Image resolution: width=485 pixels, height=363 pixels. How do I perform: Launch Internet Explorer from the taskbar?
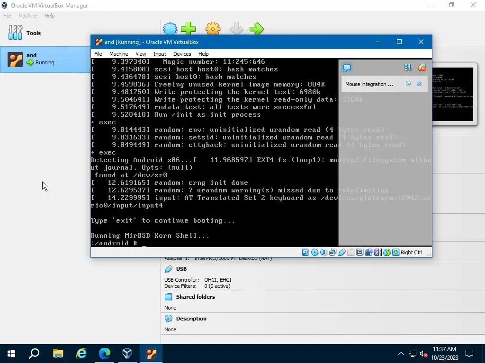point(81,354)
